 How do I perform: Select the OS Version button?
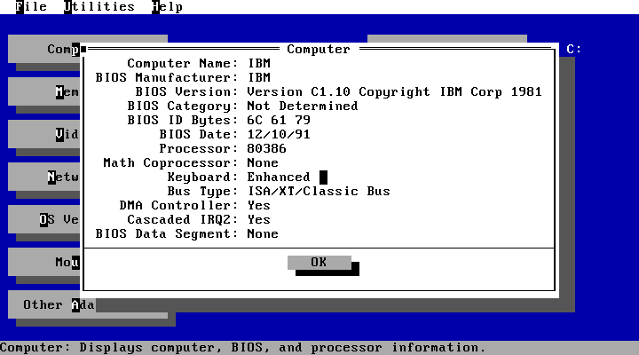click(x=44, y=219)
